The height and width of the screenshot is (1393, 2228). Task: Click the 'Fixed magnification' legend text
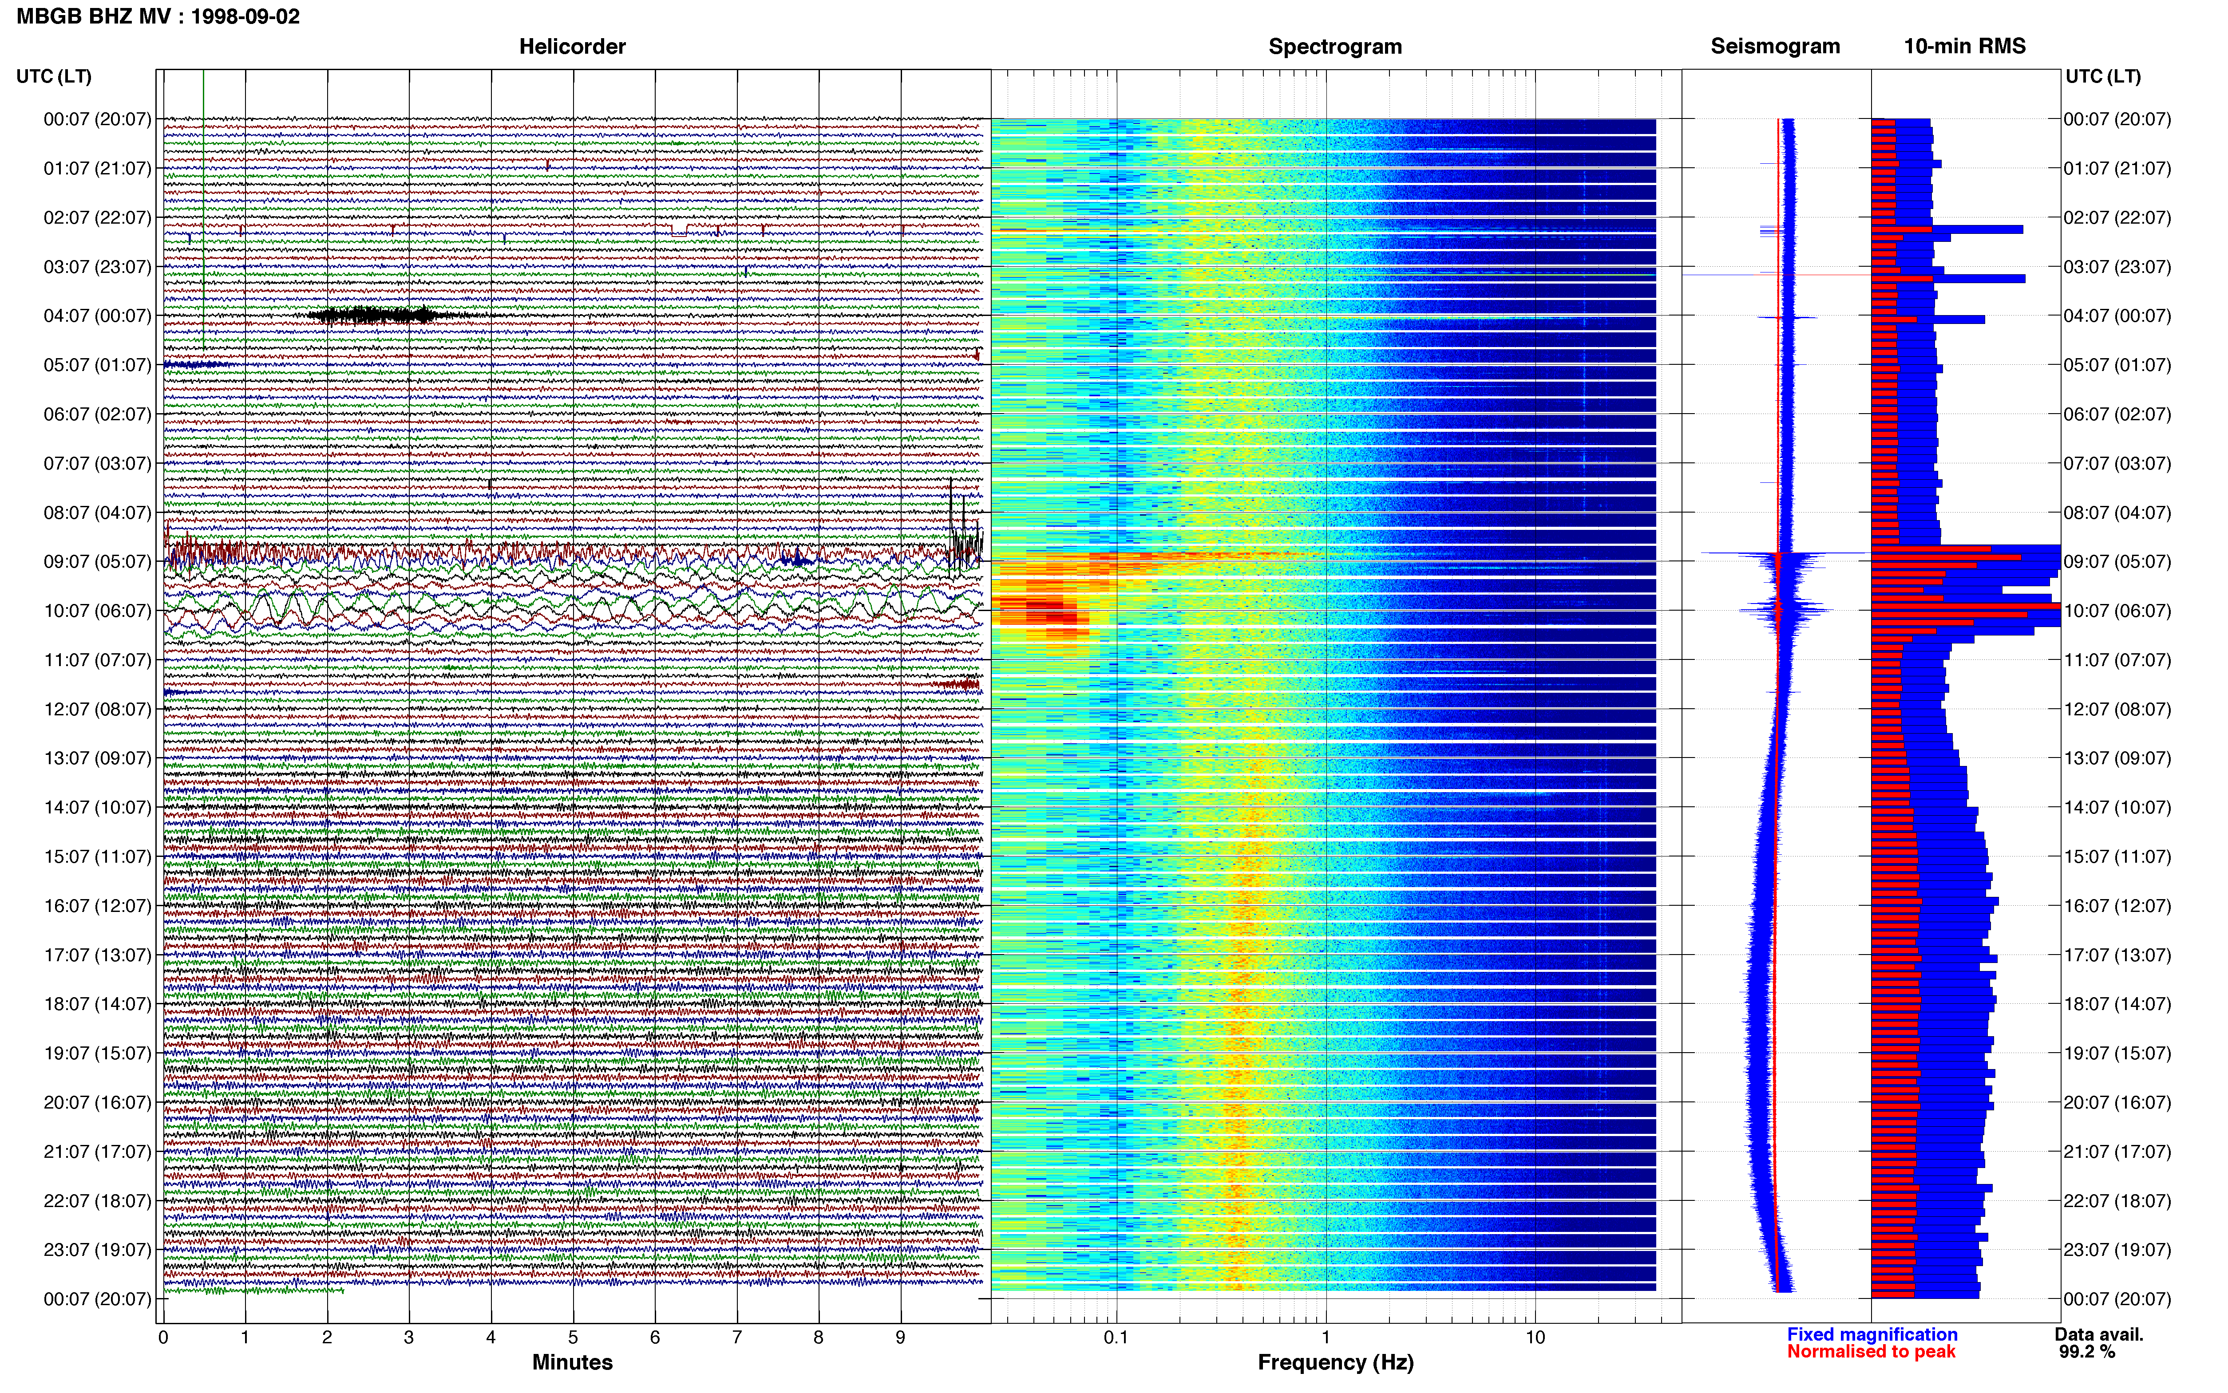click(x=1872, y=1334)
